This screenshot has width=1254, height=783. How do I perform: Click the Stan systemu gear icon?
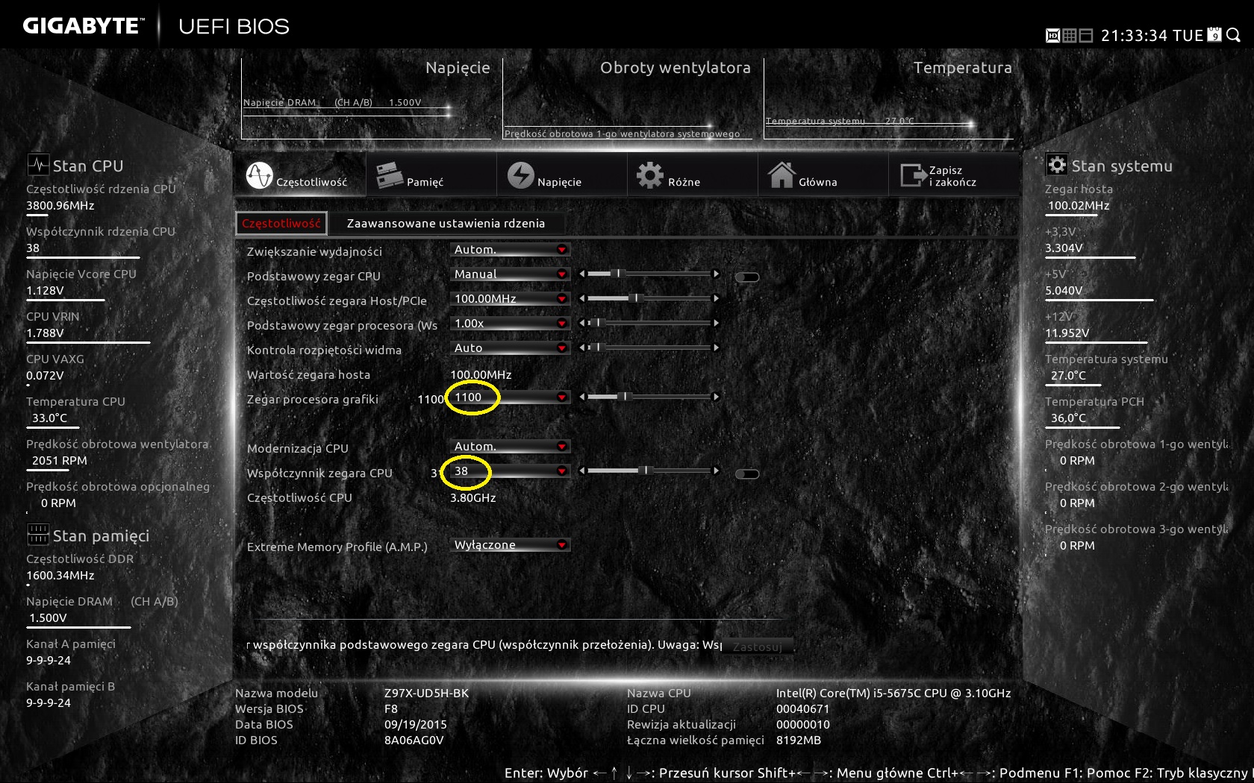pos(1056,164)
